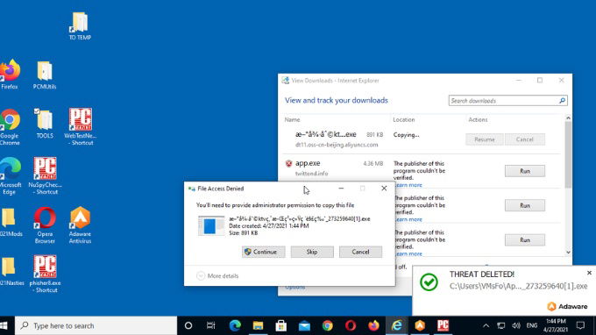Minimize the View Downloads window
The width and height of the screenshot is (596, 335).
click(519, 80)
